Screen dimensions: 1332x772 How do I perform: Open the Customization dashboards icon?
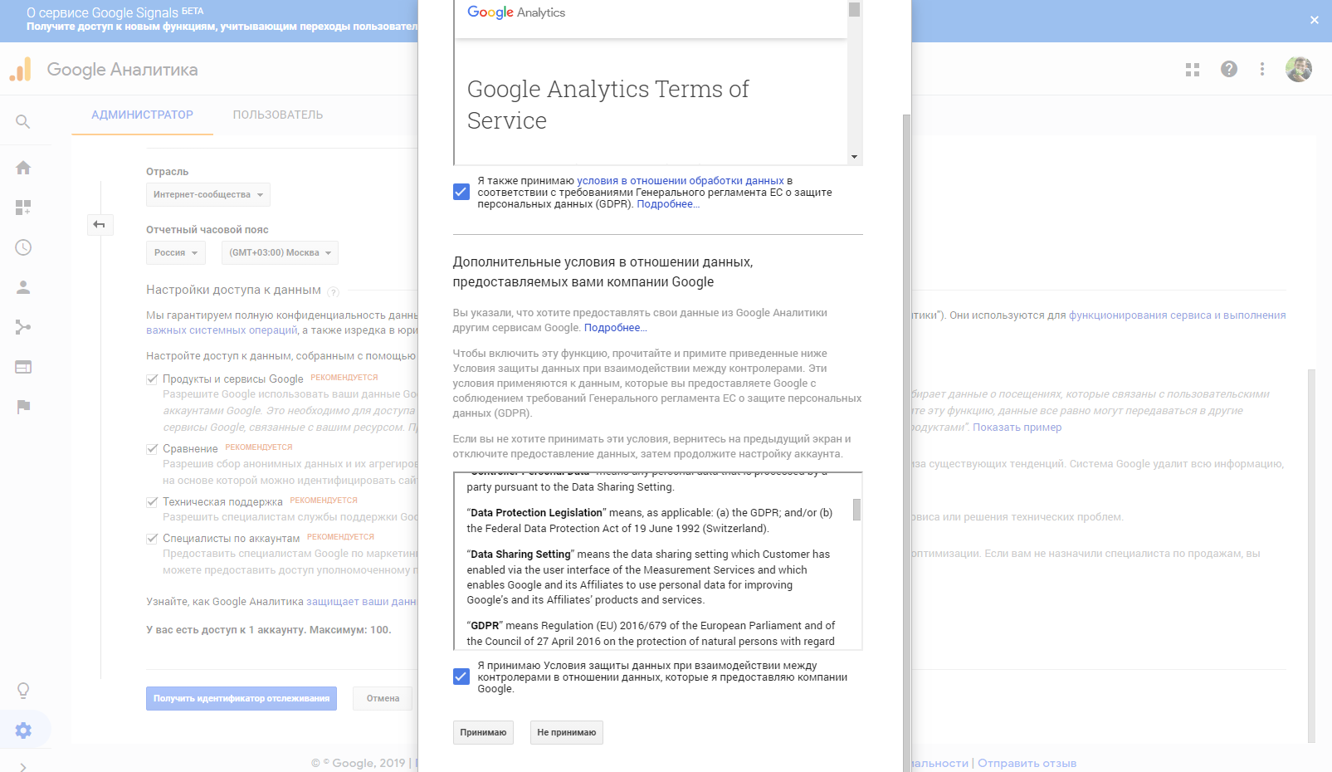(23, 208)
